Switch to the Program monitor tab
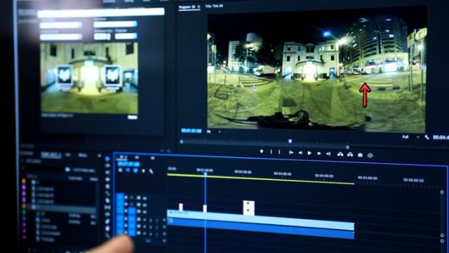449x253 pixels. click(x=187, y=7)
